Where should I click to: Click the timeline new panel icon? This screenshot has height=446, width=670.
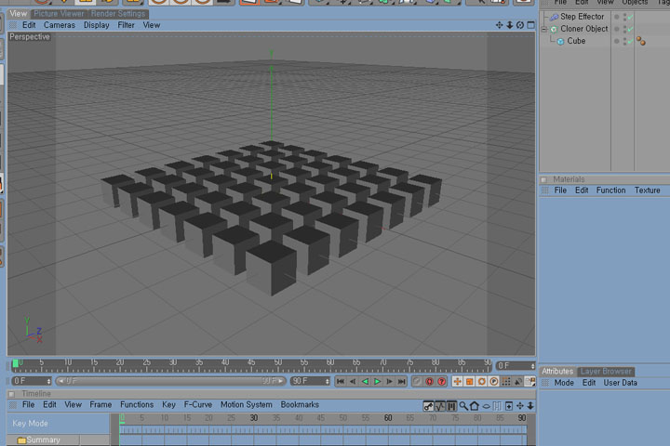tap(509, 406)
